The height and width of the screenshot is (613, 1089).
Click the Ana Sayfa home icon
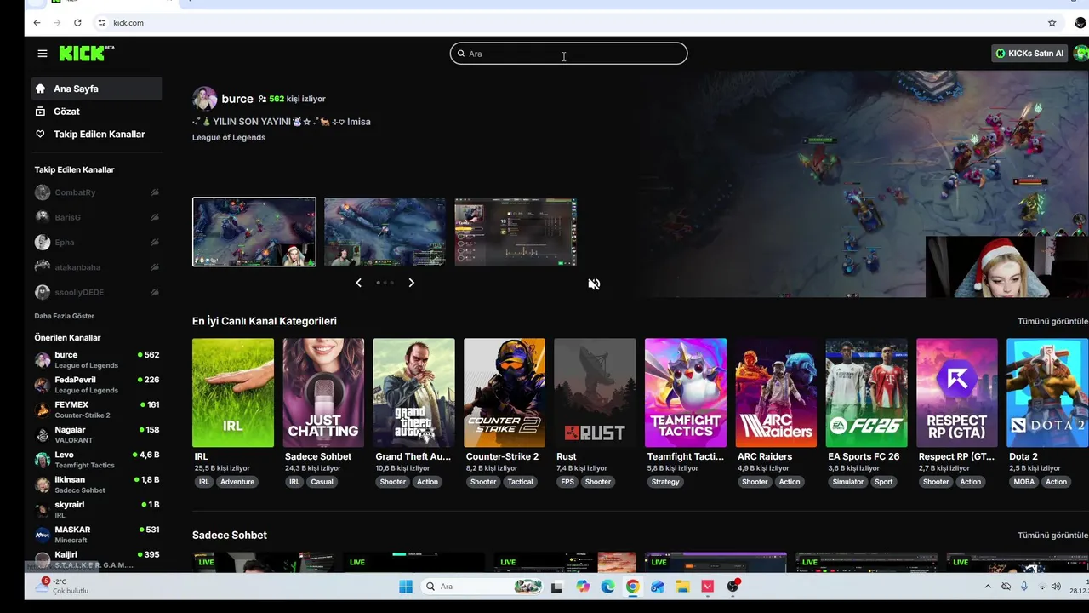[40, 89]
